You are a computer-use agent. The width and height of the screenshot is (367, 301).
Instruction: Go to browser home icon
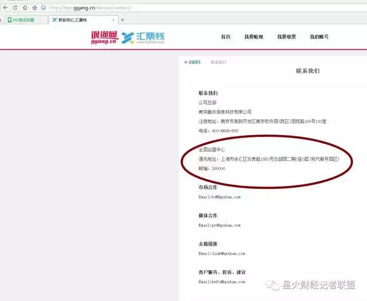tap(25, 7)
